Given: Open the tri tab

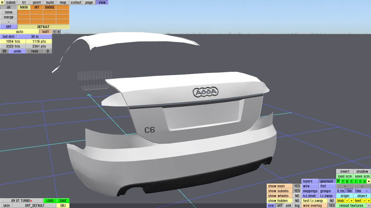Looking at the screenshot, I should pyautogui.click(x=24, y=2).
